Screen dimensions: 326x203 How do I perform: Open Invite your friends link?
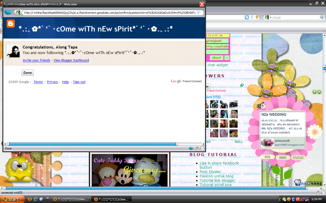(x=36, y=60)
